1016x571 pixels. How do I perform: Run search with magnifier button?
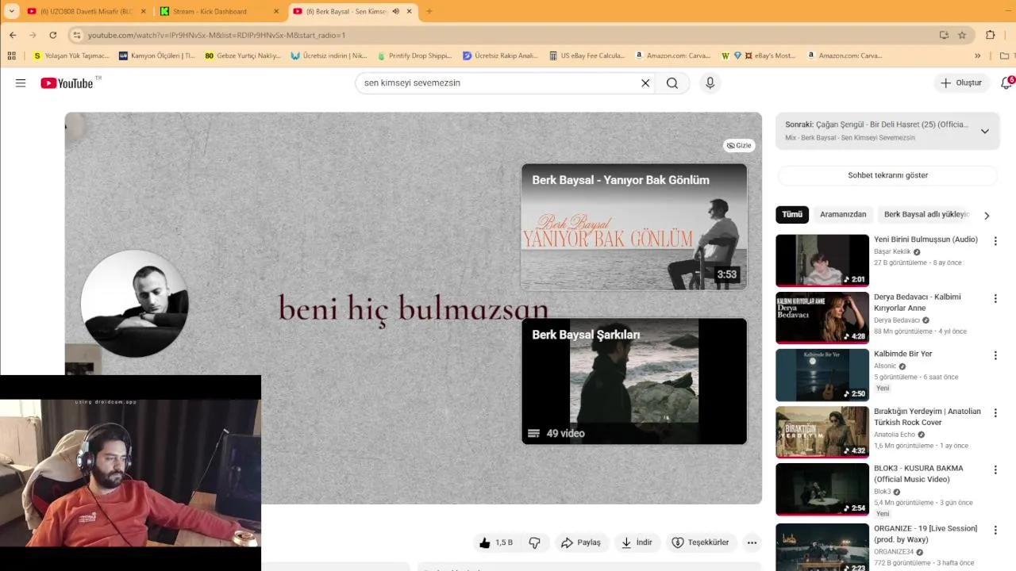pyautogui.click(x=672, y=82)
